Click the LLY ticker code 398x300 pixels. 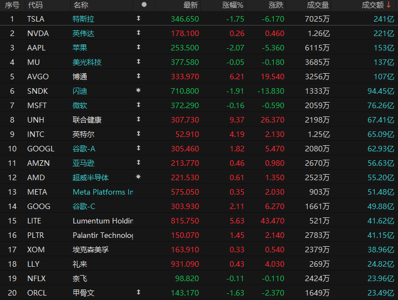pos(33,264)
